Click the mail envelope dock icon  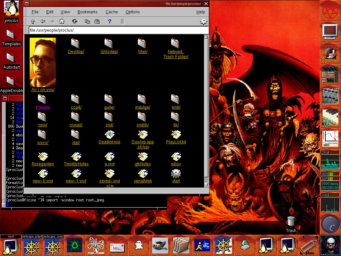point(117,248)
